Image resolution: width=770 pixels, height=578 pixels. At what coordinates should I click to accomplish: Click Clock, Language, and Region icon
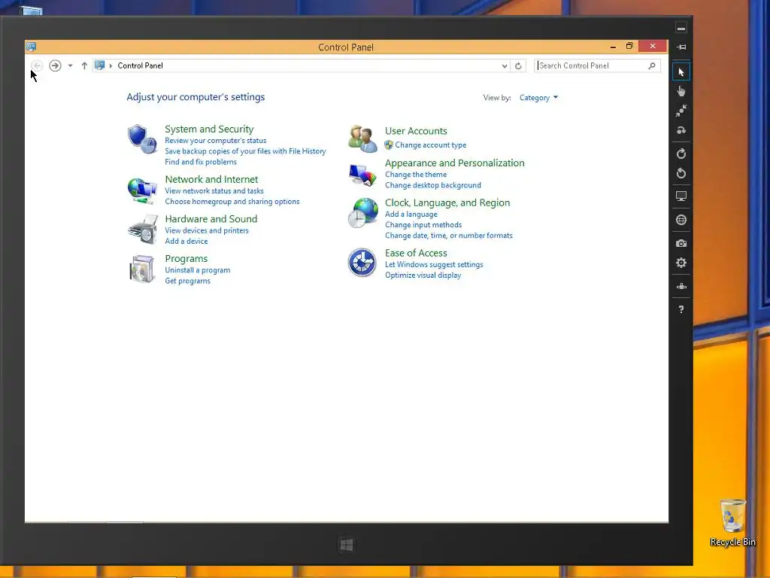point(363,213)
